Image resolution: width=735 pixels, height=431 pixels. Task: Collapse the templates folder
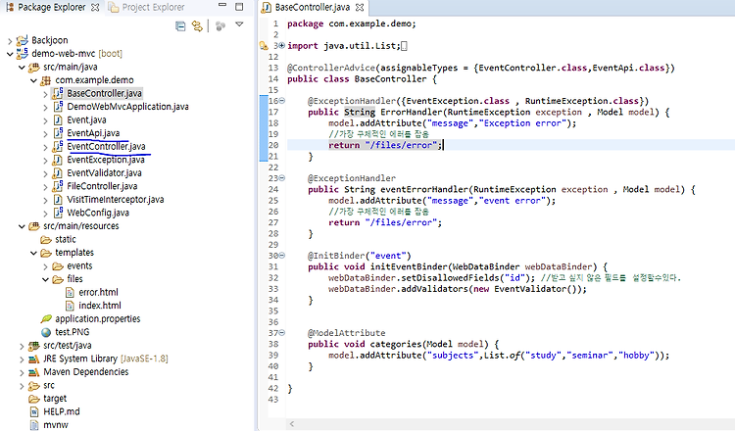(33, 253)
